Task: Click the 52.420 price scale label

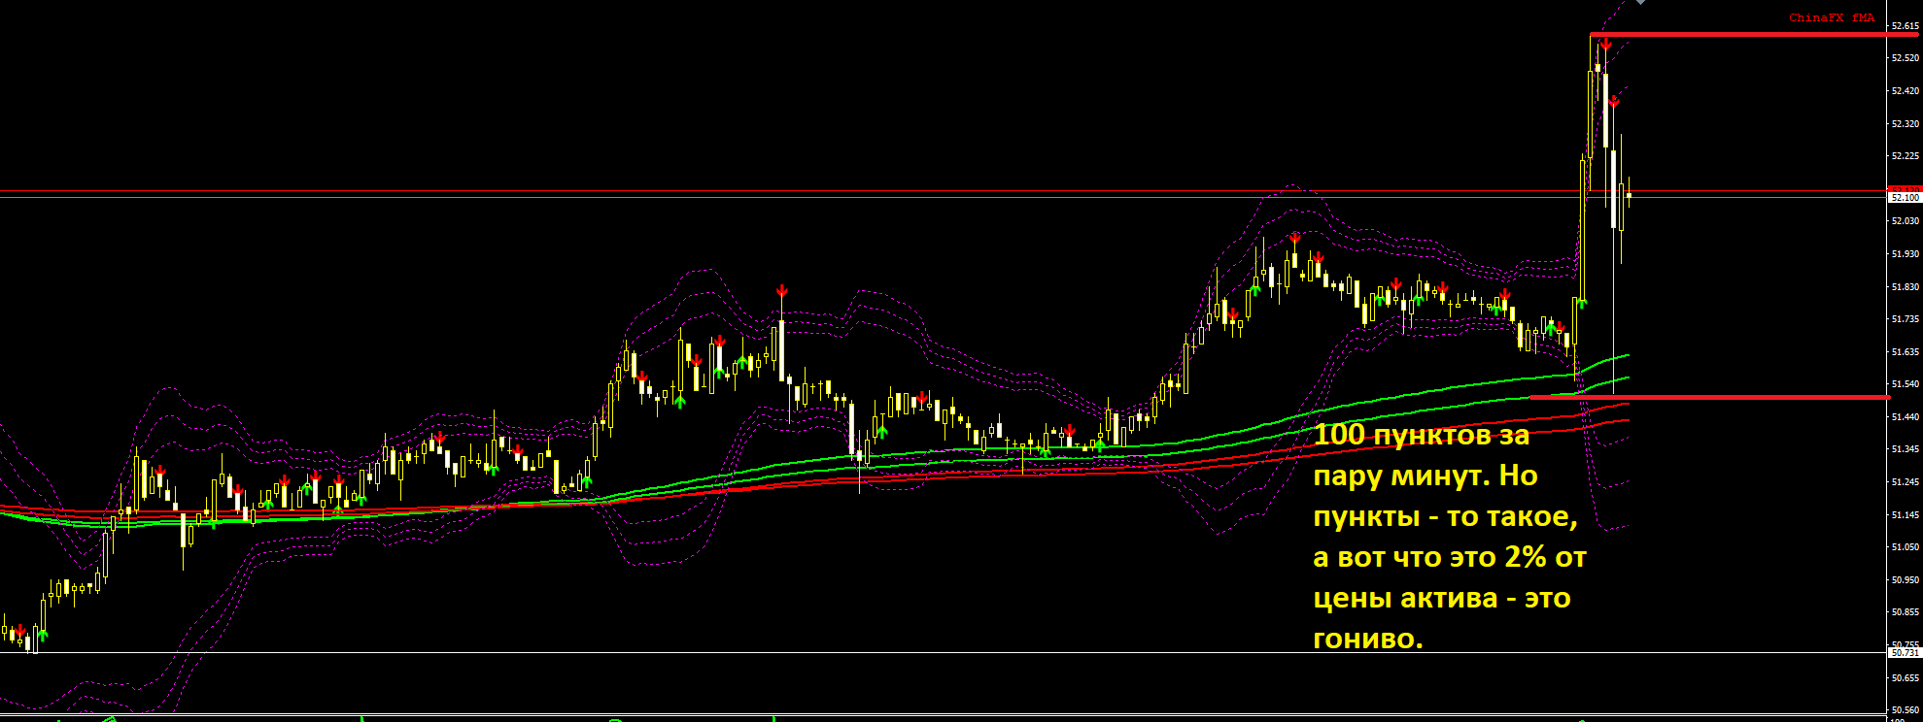Action: click(x=1906, y=91)
